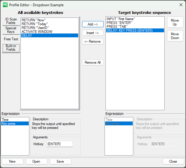Choose Time in left Expression list
Image resolution: width=186 pixels, height=168 pixels.
(15, 120)
